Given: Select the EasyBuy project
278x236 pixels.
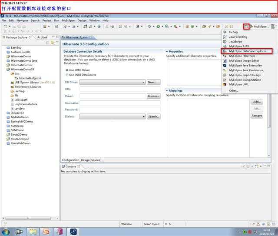Looking at the screenshot, I should point(16,48).
